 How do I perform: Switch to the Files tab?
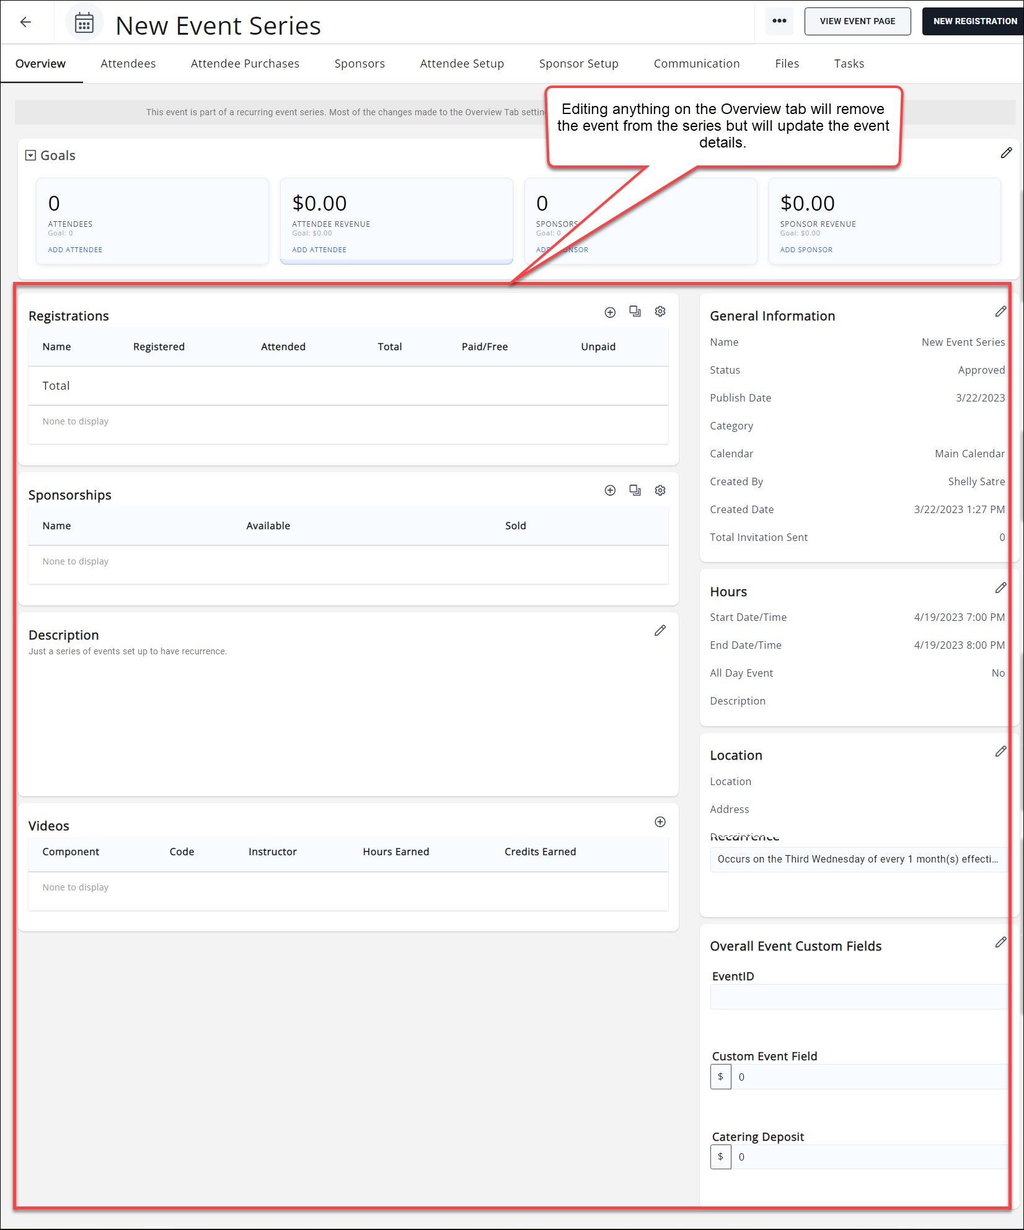[x=786, y=63]
